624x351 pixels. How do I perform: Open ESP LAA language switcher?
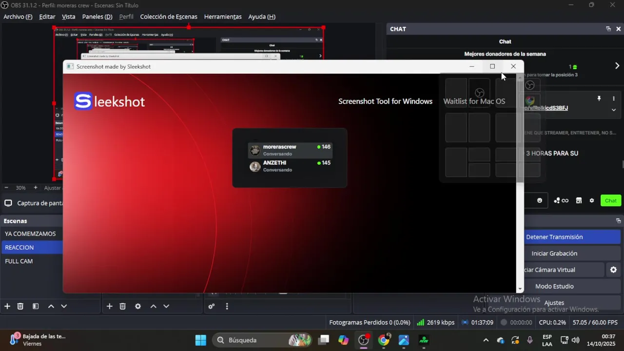[x=547, y=340]
